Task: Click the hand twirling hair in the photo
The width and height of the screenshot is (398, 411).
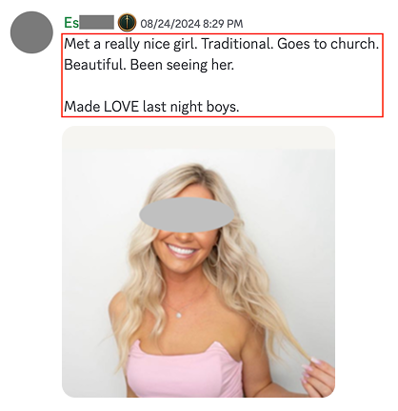Action: point(317,377)
